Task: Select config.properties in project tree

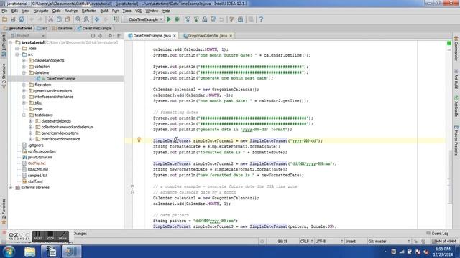Action: [x=42, y=151]
